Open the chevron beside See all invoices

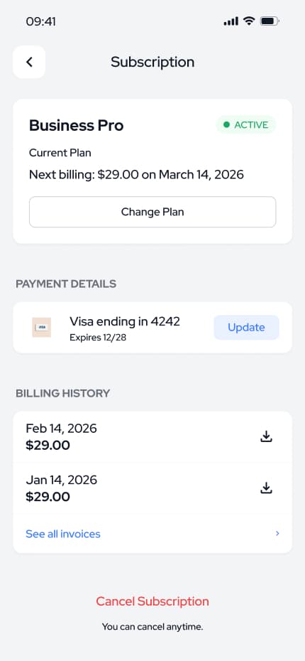[x=277, y=533]
